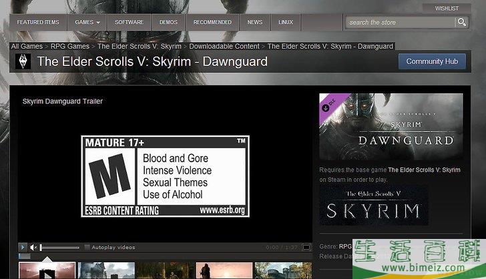Go to the Software tab
The image size is (486, 279).
(x=129, y=22)
